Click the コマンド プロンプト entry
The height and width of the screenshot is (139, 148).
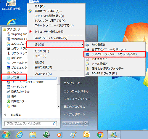[17, 49]
